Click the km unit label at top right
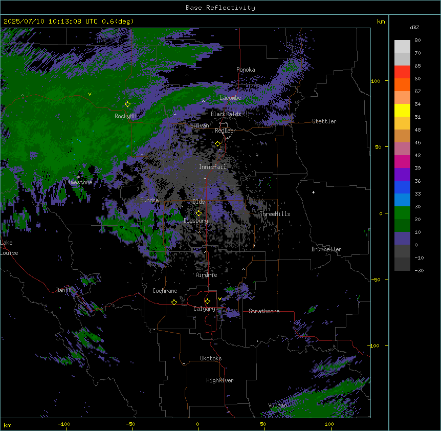 (381, 21)
